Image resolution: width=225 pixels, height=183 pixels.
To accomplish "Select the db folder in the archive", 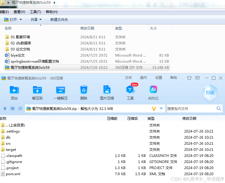I will pyautogui.click(x=6, y=137).
